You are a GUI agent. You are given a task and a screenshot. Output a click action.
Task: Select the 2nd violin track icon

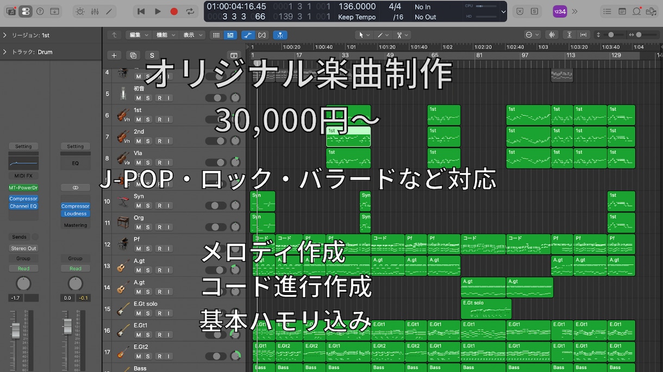[123, 136]
